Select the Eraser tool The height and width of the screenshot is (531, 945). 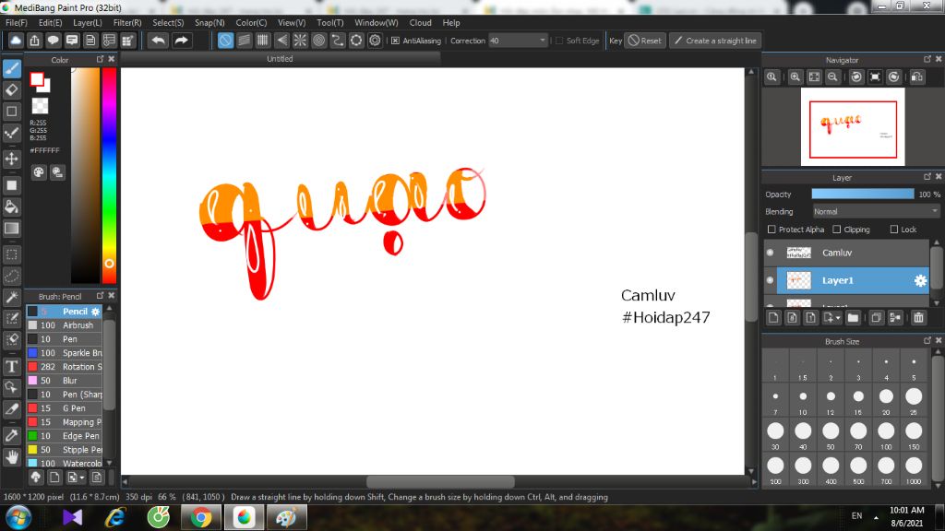point(11,90)
